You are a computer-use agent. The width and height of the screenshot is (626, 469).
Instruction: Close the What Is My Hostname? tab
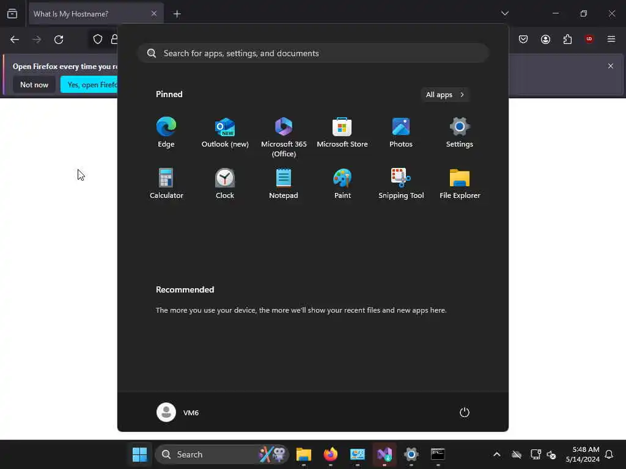click(154, 13)
